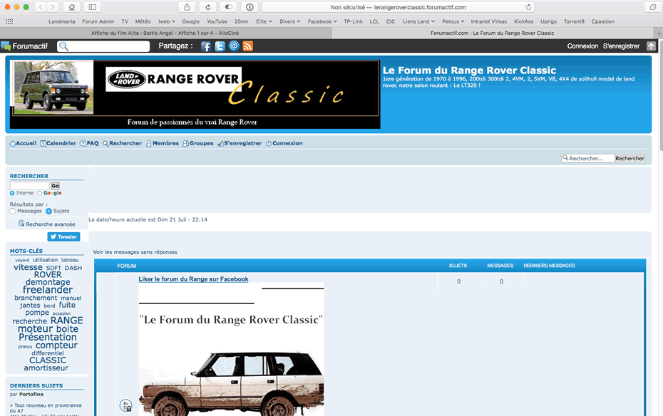Open FAQ in forum navigation
The image size is (663, 416).
point(89,143)
